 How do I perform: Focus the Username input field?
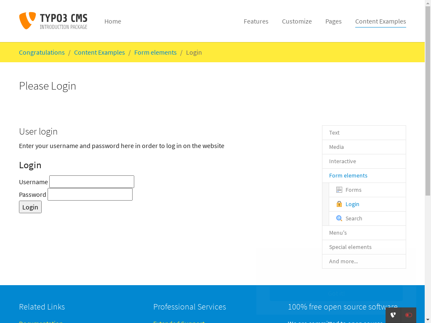click(x=91, y=182)
